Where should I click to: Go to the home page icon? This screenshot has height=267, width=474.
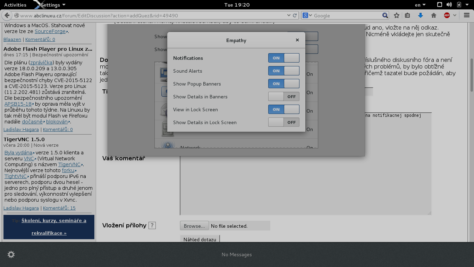click(433, 15)
